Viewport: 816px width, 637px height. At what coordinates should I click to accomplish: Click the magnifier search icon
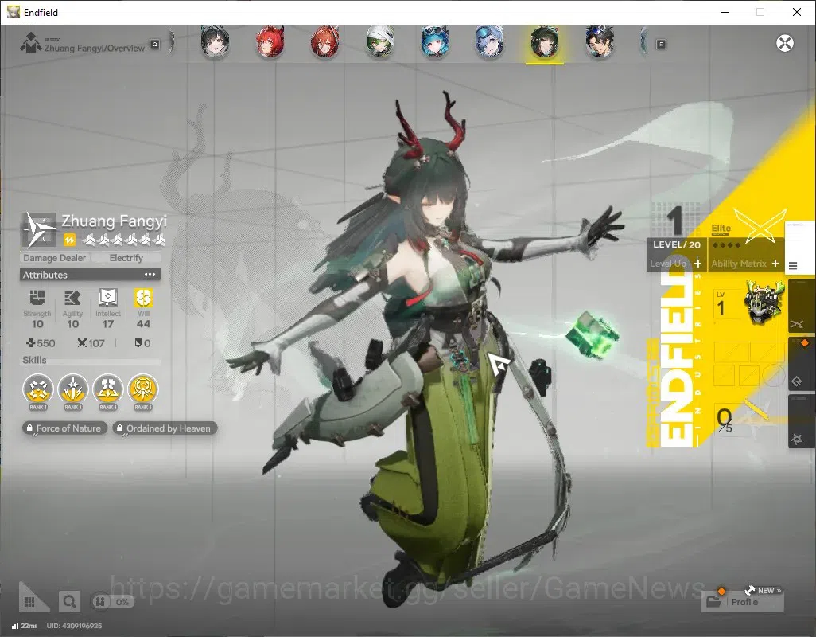(69, 602)
